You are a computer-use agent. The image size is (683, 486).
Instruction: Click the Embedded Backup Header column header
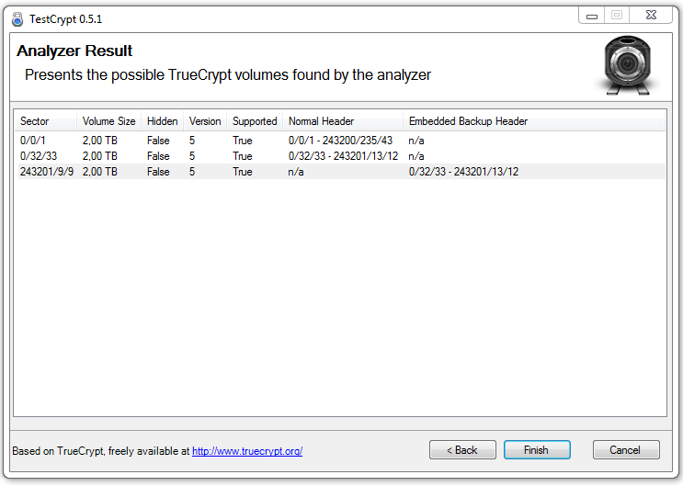534,121
